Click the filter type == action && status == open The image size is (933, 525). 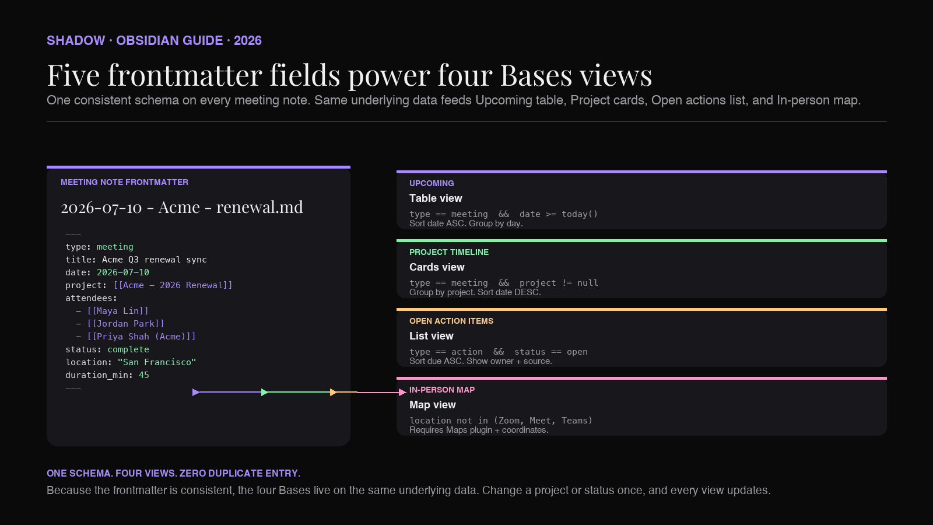click(499, 352)
